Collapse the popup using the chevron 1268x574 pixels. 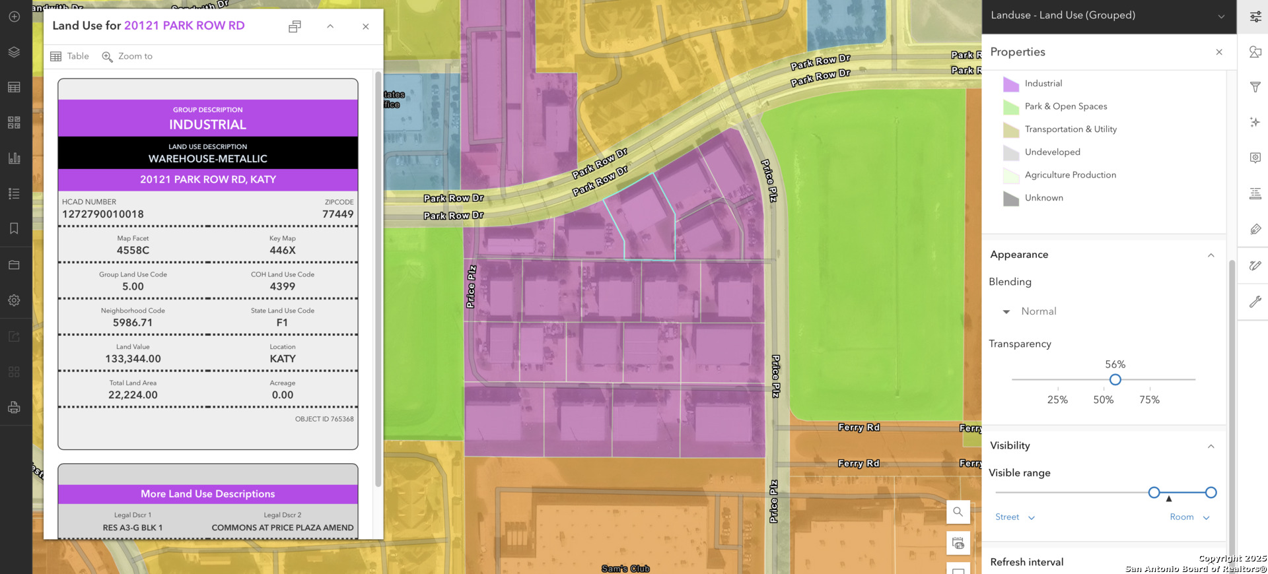click(330, 26)
